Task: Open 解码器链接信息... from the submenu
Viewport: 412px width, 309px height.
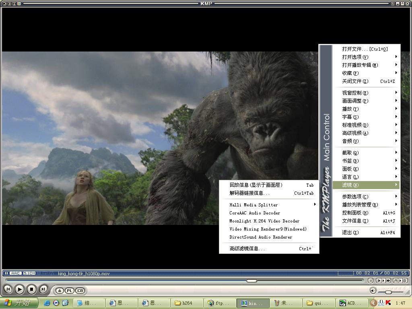Action: 269,193
